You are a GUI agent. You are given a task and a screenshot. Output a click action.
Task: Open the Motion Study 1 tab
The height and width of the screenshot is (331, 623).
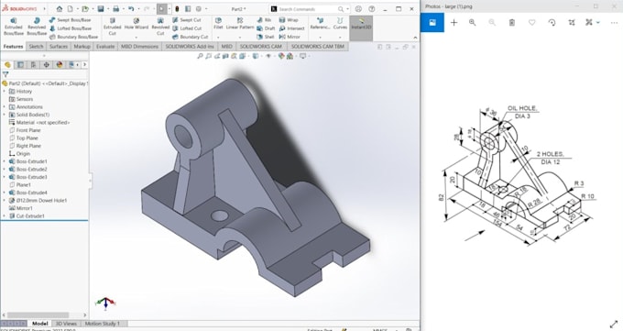(x=102, y=324)
